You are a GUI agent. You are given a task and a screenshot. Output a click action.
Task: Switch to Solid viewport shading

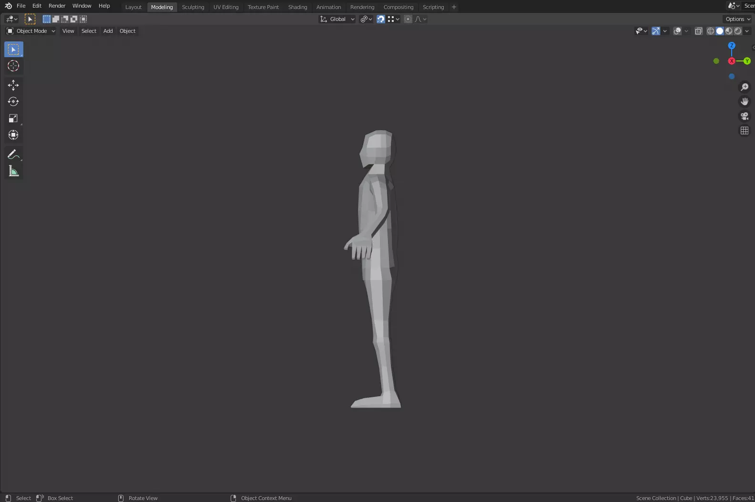[720, 31]
